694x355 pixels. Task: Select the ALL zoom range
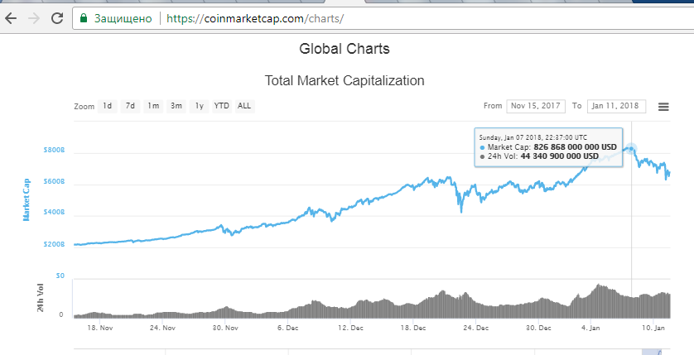[244, 106]
